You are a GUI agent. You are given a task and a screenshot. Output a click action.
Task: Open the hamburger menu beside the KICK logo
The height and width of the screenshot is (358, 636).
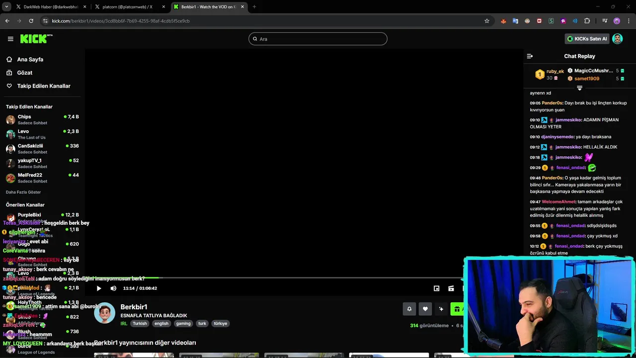point(10,39)
